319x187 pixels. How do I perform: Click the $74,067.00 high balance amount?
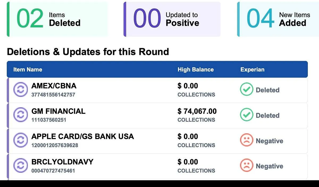pyautogui.click(x=197, y=111)
